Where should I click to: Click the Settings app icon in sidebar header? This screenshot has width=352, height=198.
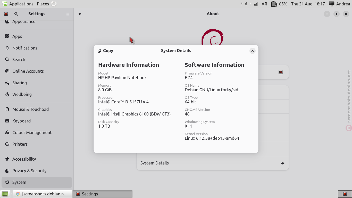[6, 14]
